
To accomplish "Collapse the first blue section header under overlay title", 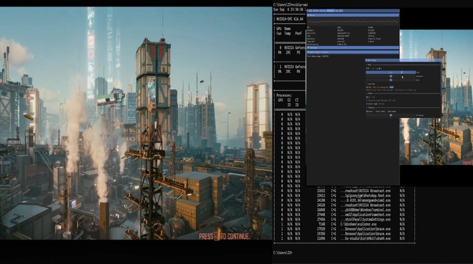I will [x=353, y=15].
